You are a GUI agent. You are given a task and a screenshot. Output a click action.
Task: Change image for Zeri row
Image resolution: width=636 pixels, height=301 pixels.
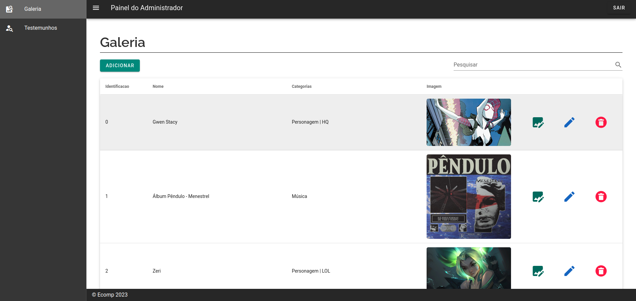538,271
